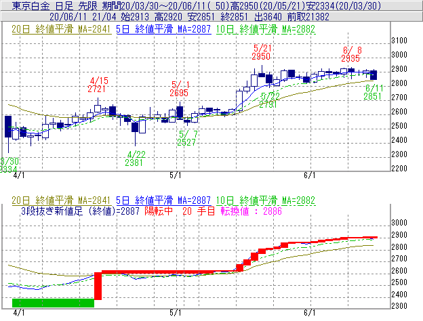Select the 高2950(20/05/21) period high text

click(x=267, y=5)
